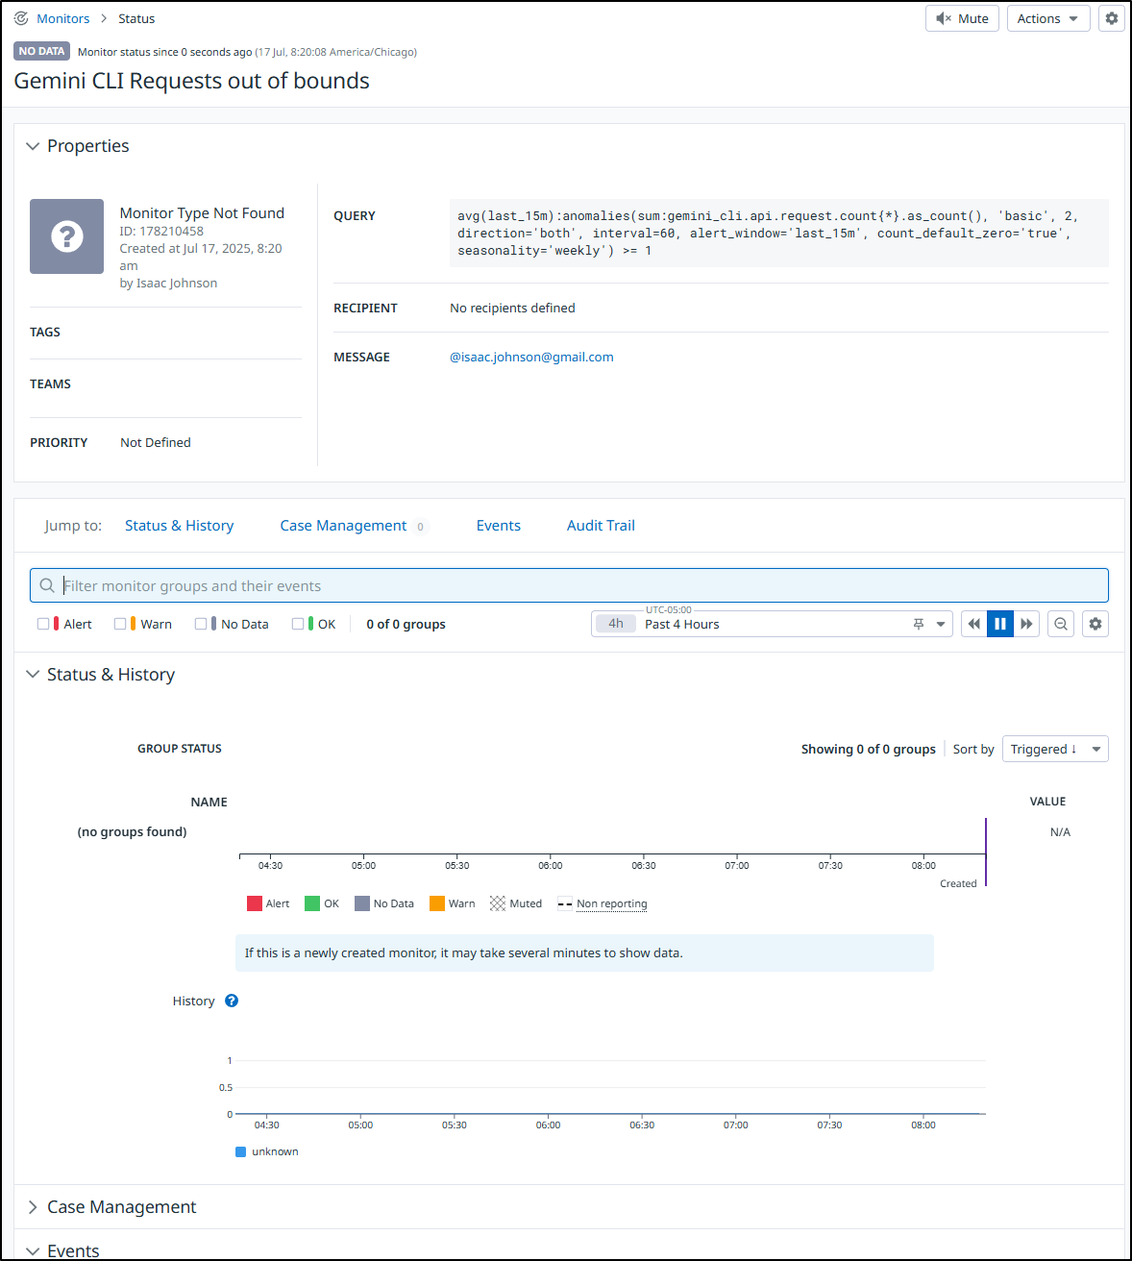Click the History help question mark icon
The image size is (1132, 1261).
pos(232,1001)
